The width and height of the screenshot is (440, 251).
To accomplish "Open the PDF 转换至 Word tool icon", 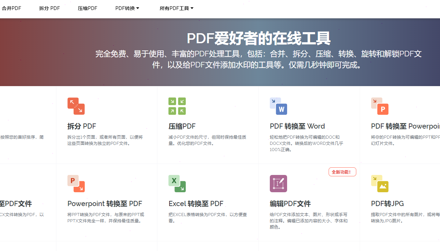I will tap(278, 106).
